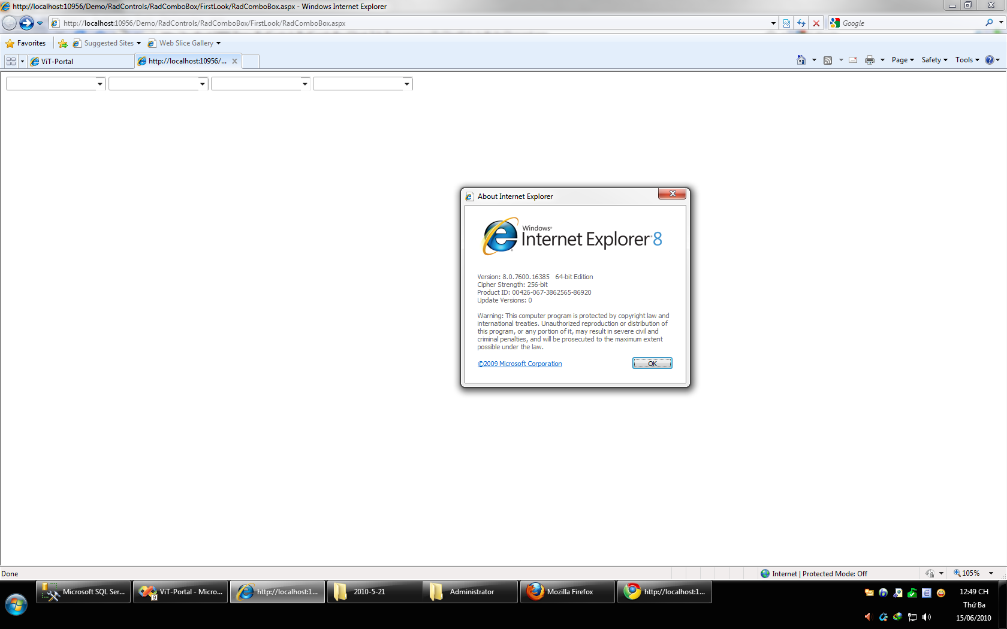
Task: Click the red Stop loading icon
Action: [x=816, y=23]
